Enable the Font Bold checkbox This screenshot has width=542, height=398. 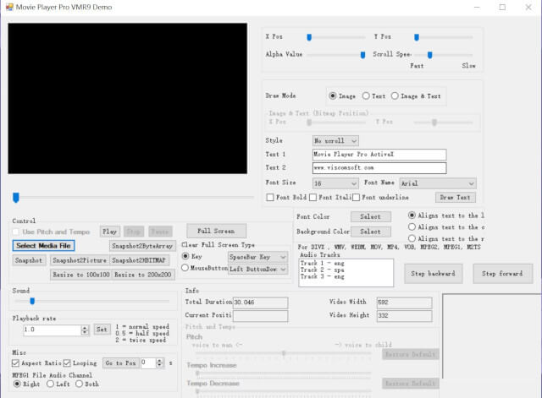pos(271,198)
